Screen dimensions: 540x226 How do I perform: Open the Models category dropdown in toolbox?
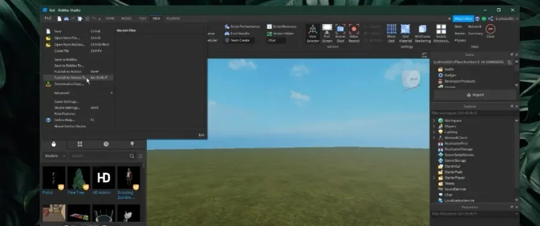(55, 156)
